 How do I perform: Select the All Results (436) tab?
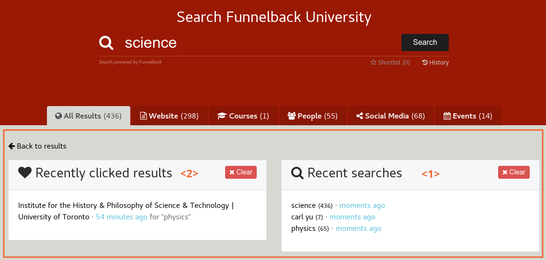[89, 116]
